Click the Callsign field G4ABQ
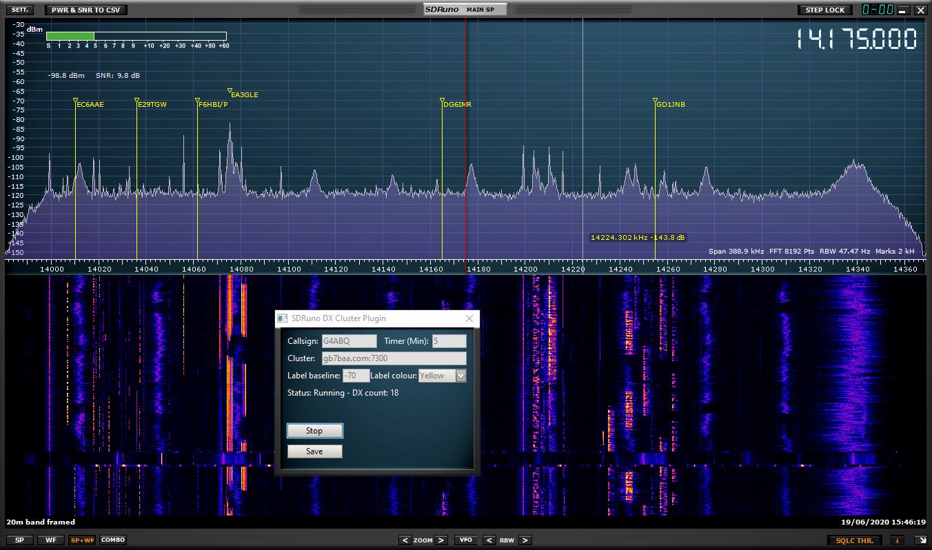 click(x=349, y=341)
